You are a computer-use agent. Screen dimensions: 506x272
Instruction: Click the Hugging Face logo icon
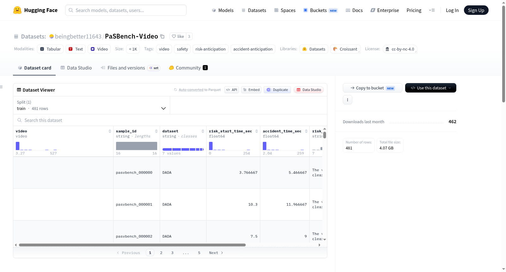[17, 10]
